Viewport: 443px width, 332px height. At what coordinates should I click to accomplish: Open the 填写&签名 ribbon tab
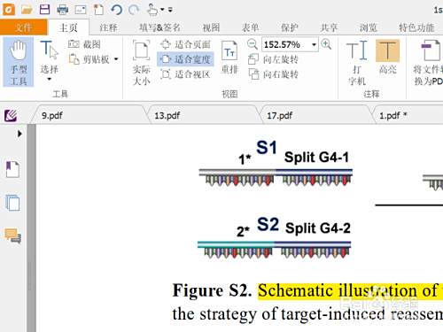(159, 27)
